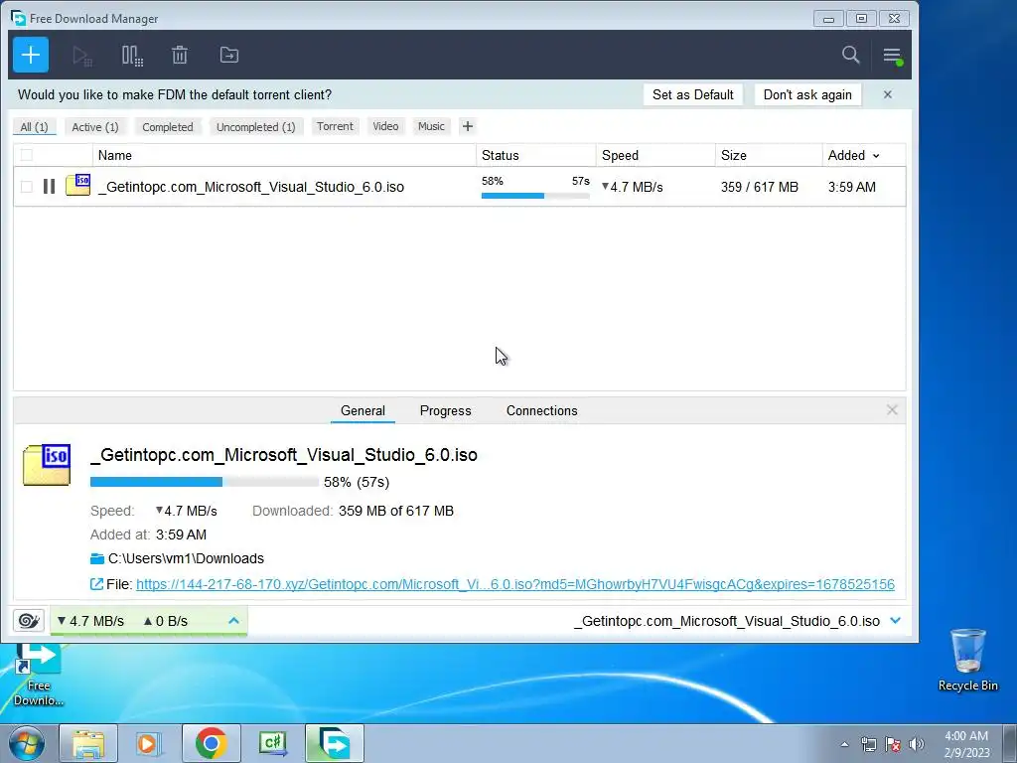The height and width of the screenshot is (763, 1017).
Task: Toggle snail mode speed limit icon
Action: click(29, 621)
